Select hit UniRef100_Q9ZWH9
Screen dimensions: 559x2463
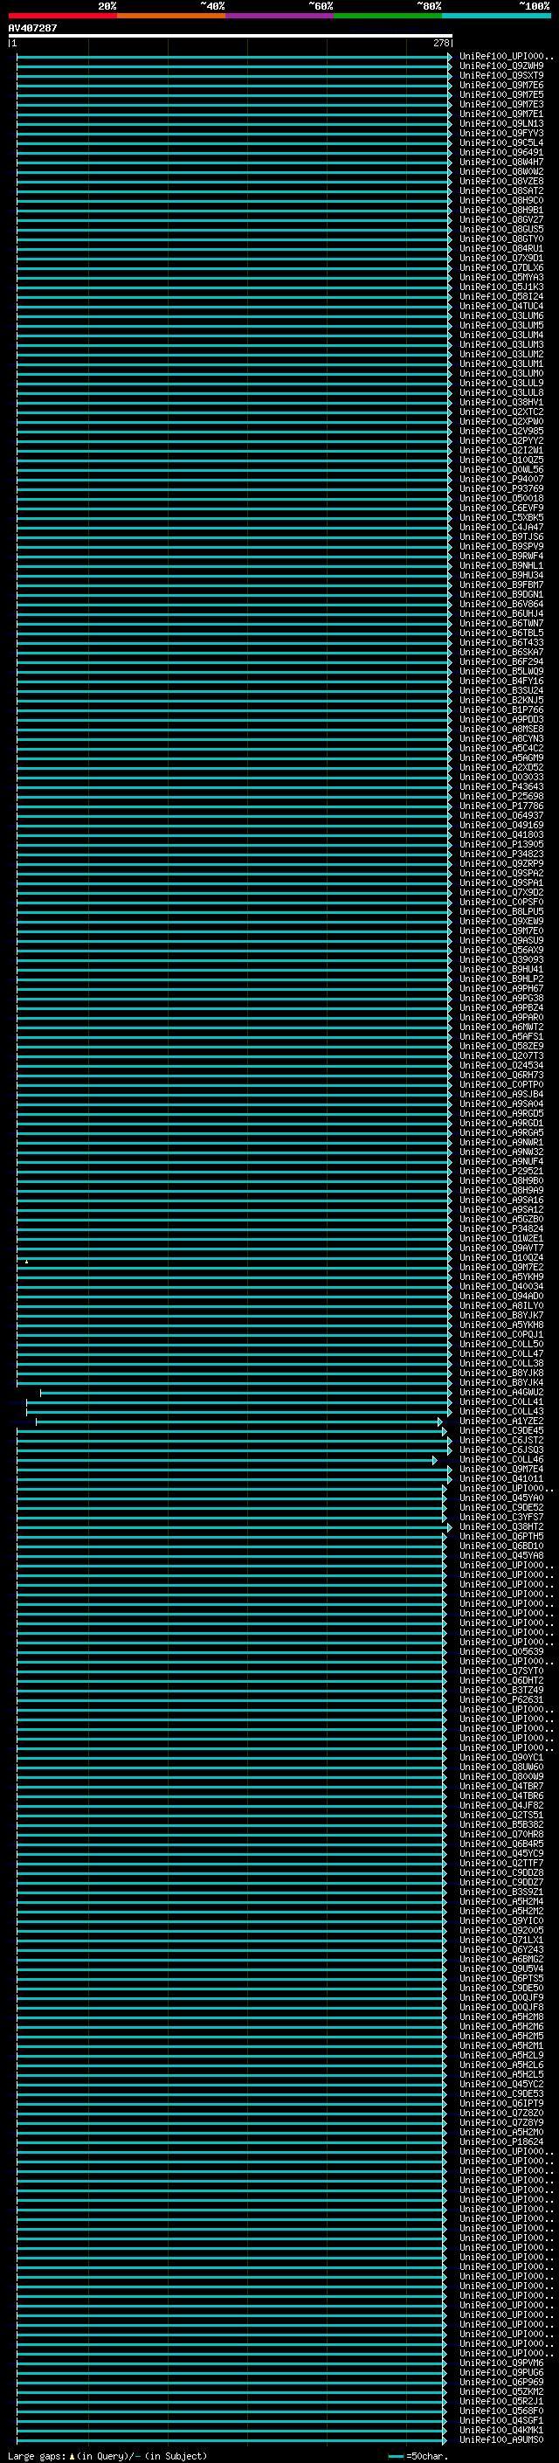(501, 66)
